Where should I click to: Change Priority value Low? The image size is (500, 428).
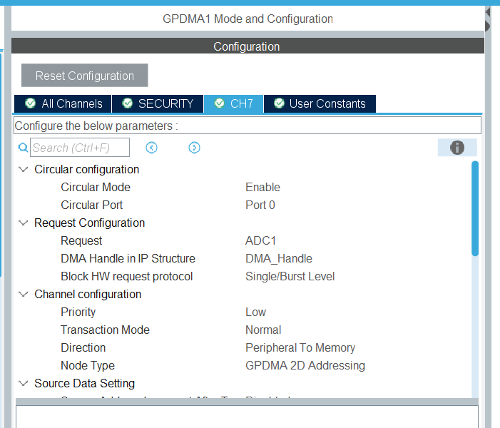pyautogui.click(x=256, y=312)
